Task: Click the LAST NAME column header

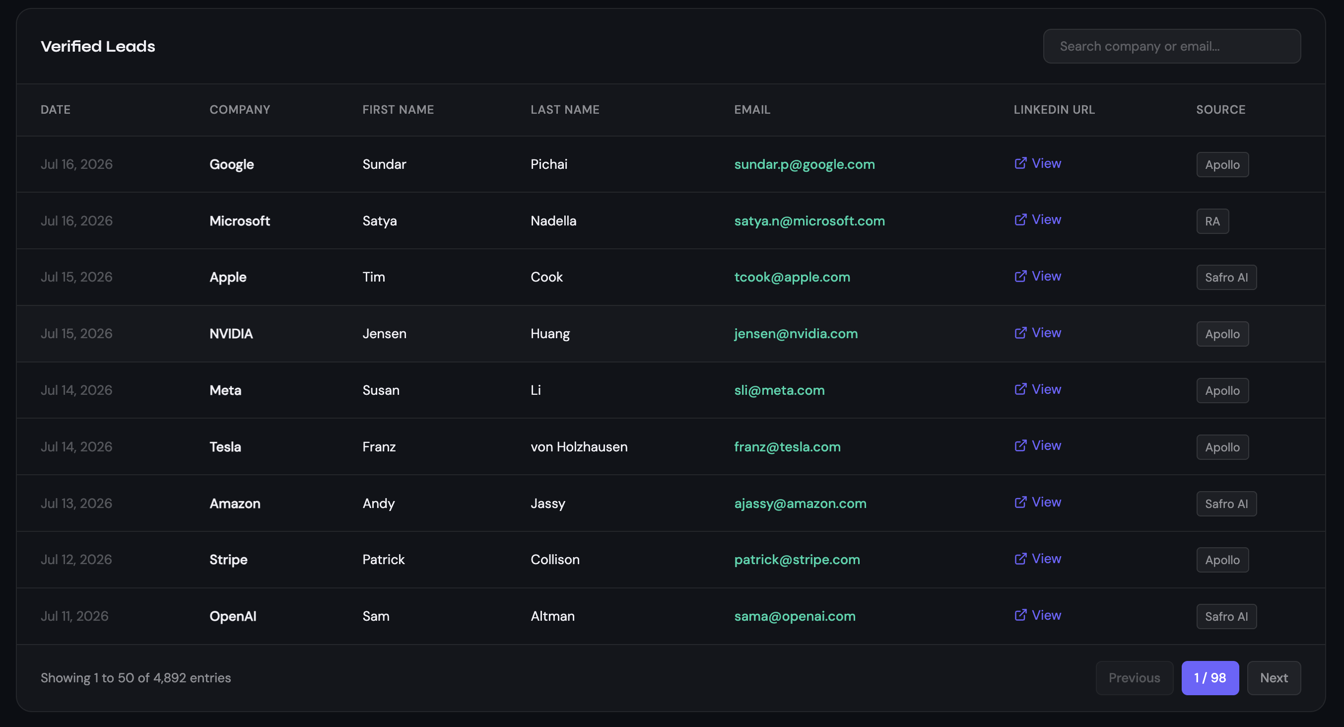Action: click(x=565, y=110)
